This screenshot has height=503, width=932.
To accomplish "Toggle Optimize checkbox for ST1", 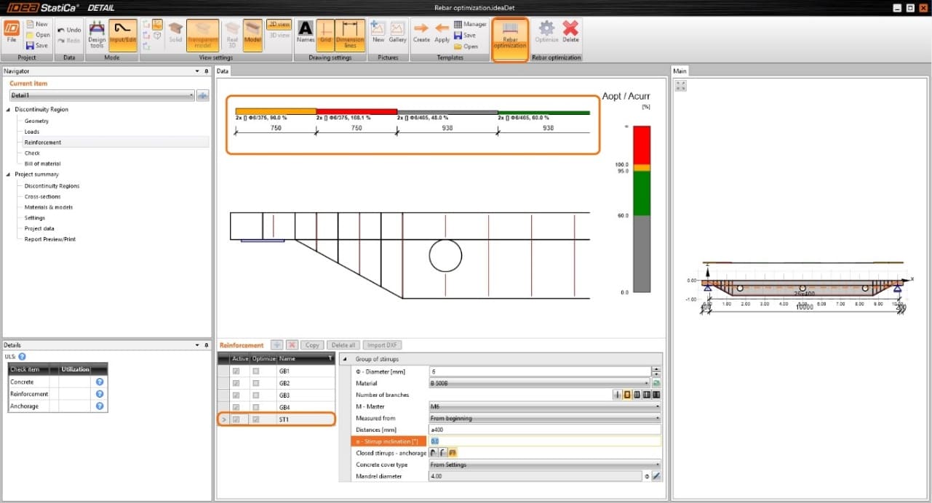I will coord(255,419).
